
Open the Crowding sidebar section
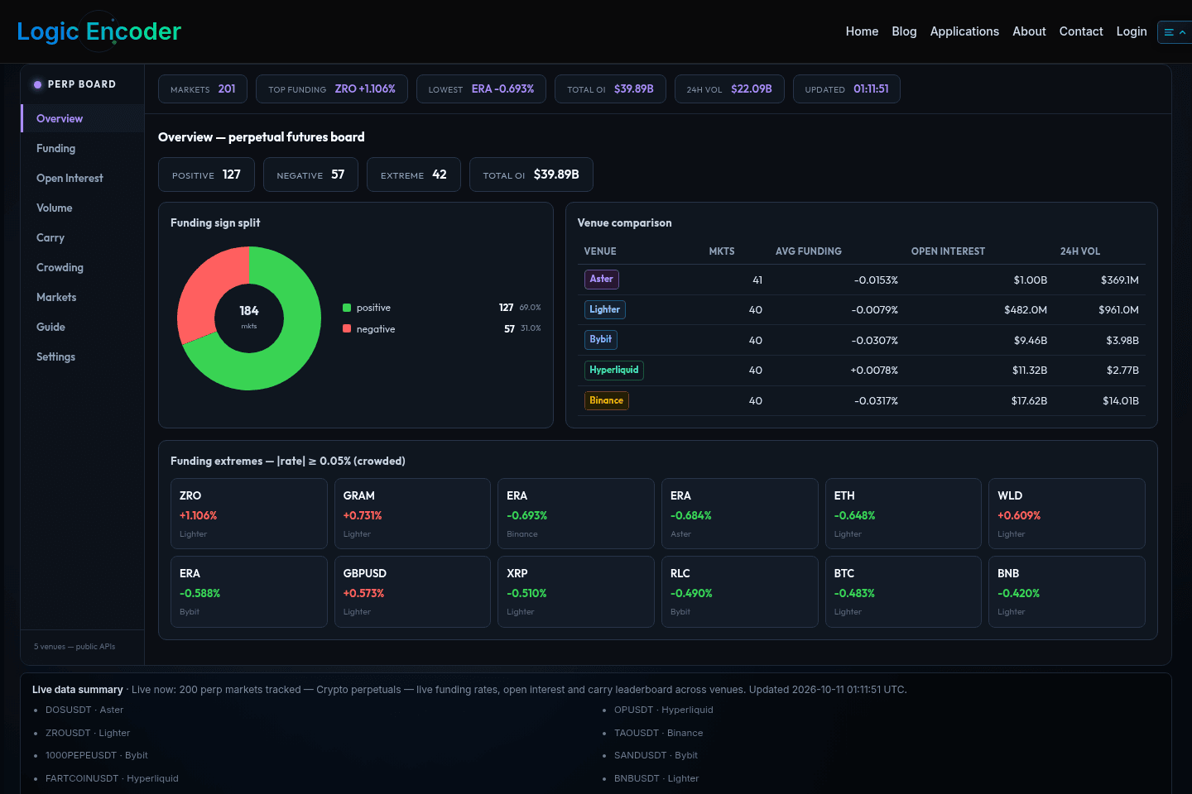[82, 267]
